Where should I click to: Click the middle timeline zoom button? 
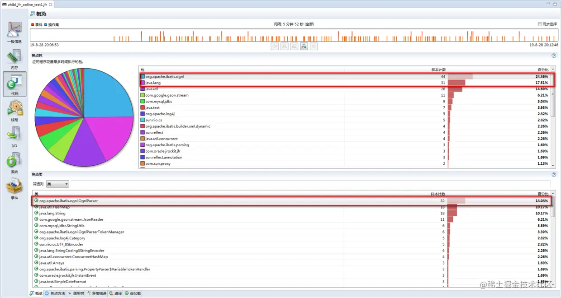click(x=295, y=46)
